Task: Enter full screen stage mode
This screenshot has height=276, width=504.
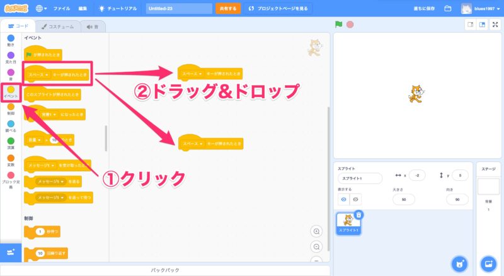Action: tap(495, 25)
